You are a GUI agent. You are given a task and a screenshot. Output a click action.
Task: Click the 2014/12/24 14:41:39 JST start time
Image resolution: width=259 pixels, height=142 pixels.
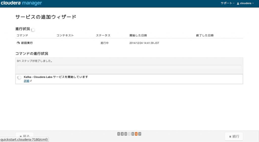144,43
